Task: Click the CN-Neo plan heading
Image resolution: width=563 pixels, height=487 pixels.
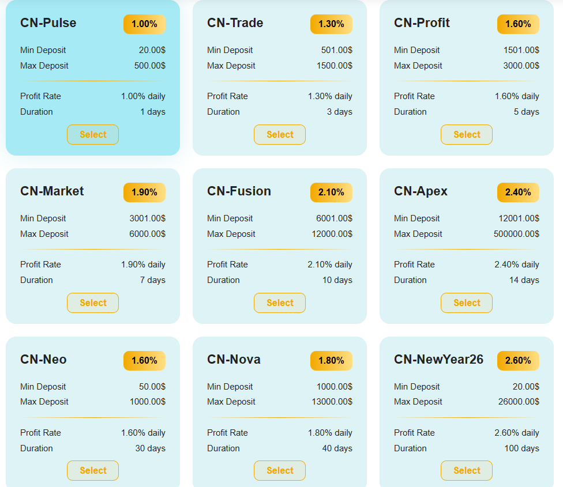Action: click(43, 360)
